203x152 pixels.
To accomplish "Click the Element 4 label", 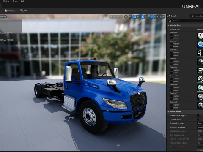I will (173, 67).
